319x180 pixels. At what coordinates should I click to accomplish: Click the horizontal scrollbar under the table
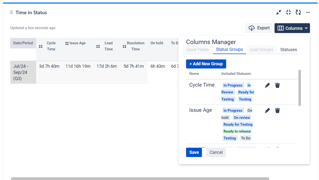pos(140,178)
